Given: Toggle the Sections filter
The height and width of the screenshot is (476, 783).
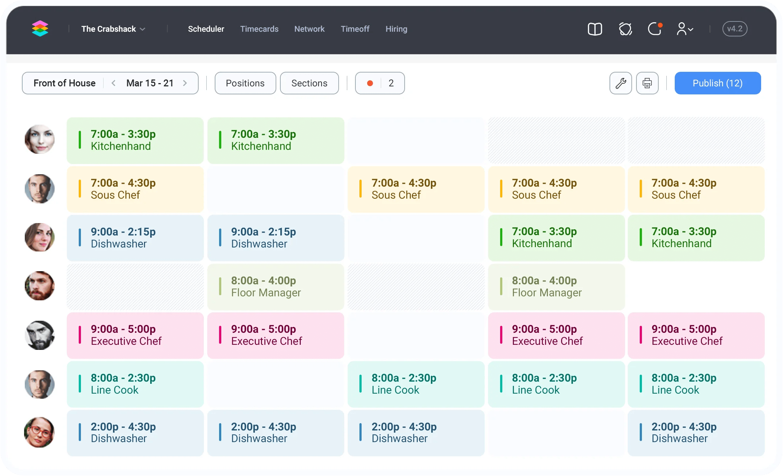Looking at the screenshot, I should tap(309, 83).
